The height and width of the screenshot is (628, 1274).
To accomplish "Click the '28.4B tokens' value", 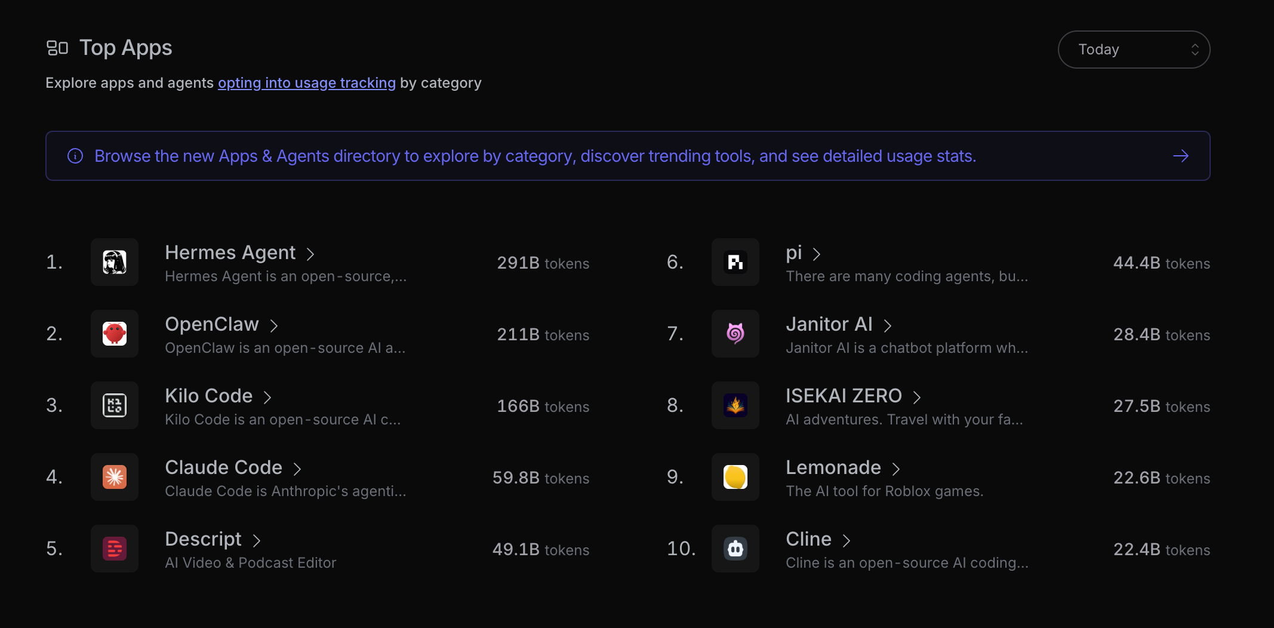I will pyautogui.click(x=1162, y=335).
